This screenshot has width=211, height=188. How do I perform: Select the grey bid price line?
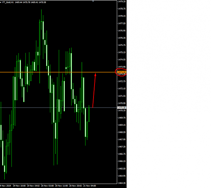(x=58, y=108)
